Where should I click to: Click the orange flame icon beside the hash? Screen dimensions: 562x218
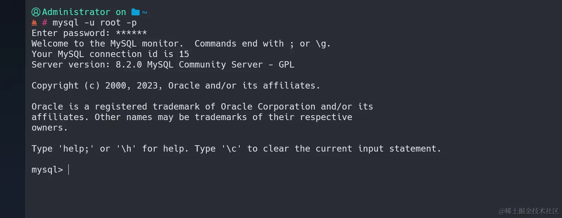point(34,23)
